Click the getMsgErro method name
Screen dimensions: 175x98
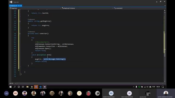(45, 21)
